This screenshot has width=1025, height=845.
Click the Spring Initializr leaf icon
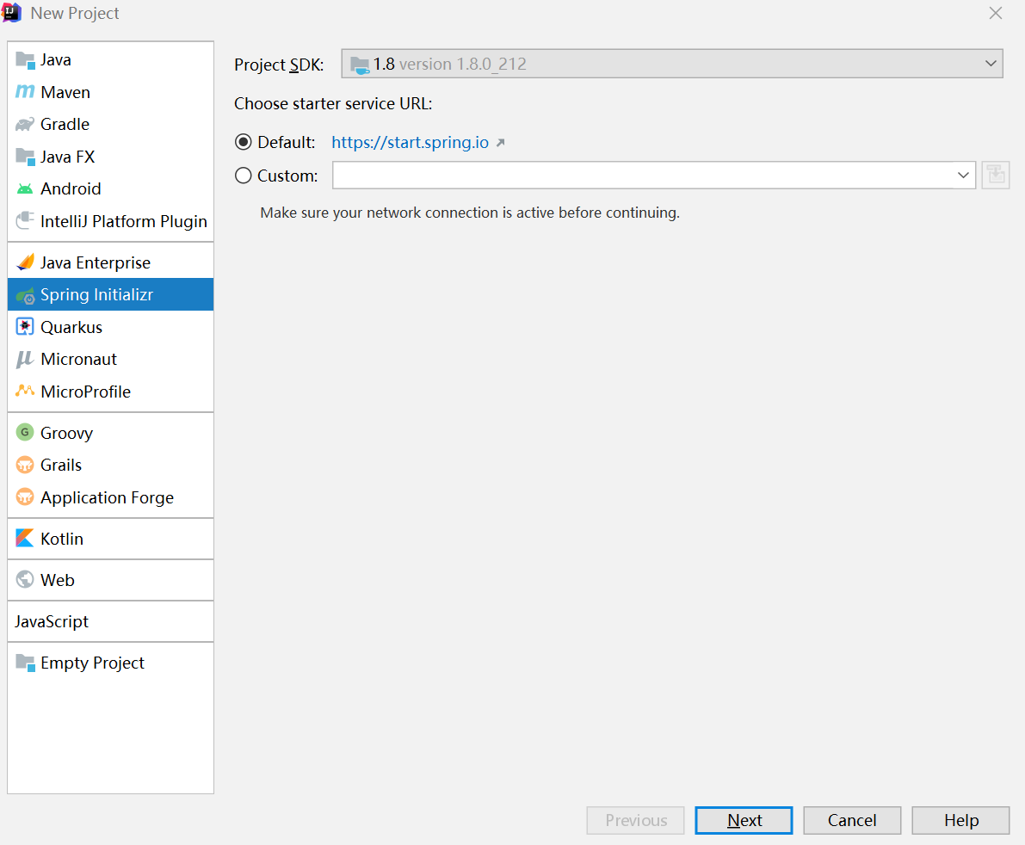pos(25,295)
